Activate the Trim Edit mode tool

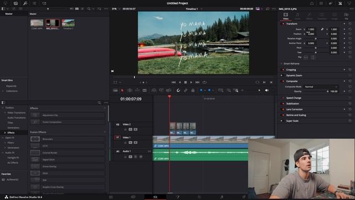130,91
